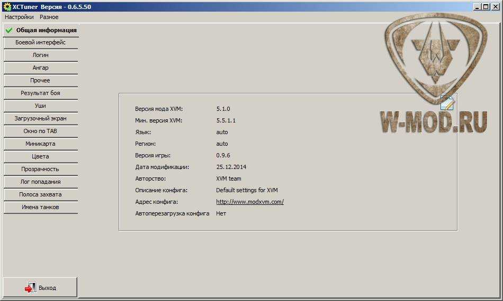Select the Лог попадания section
503x301 pixels.
click(41, 182)
